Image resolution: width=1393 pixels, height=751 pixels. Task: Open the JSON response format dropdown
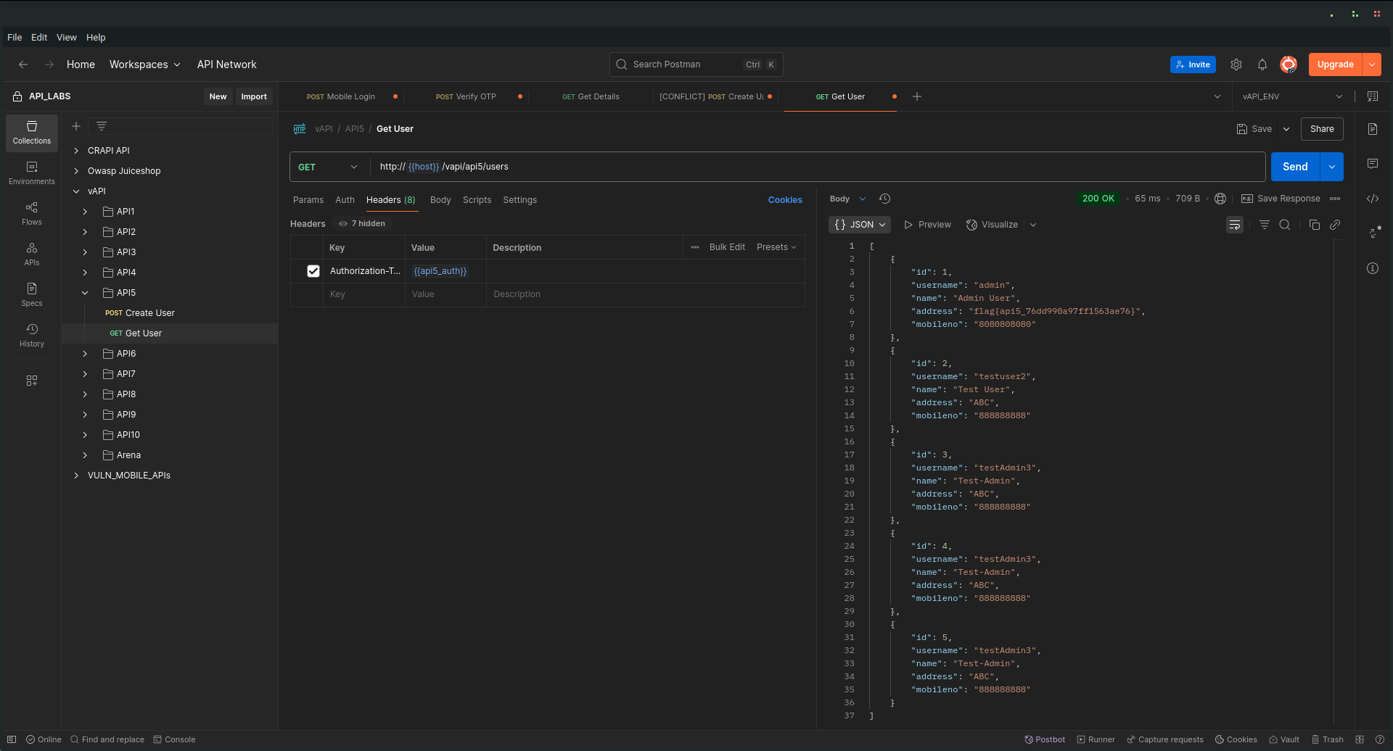860,225
